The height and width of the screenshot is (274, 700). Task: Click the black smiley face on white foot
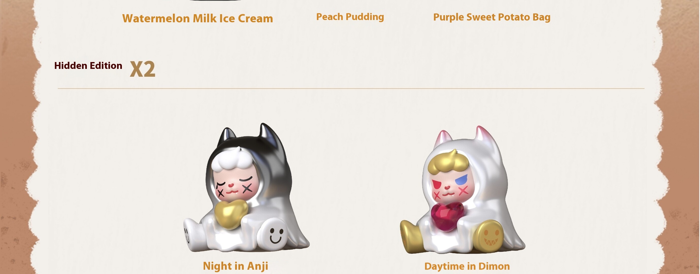click(x=276, y=235)
